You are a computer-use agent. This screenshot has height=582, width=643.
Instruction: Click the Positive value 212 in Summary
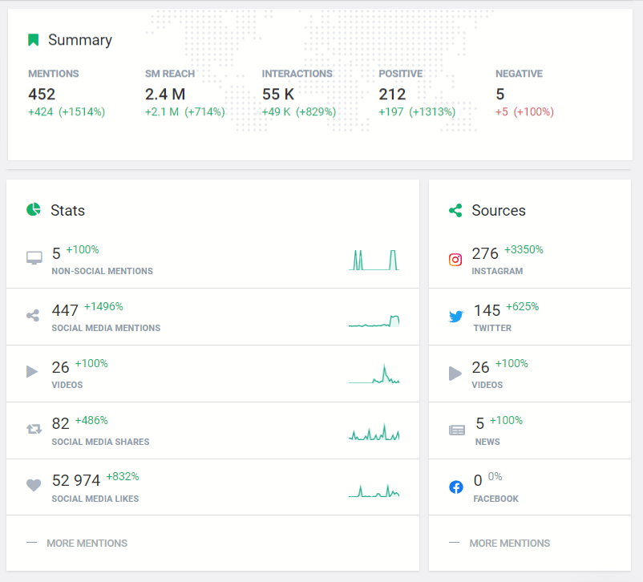(x=392, y=94)
